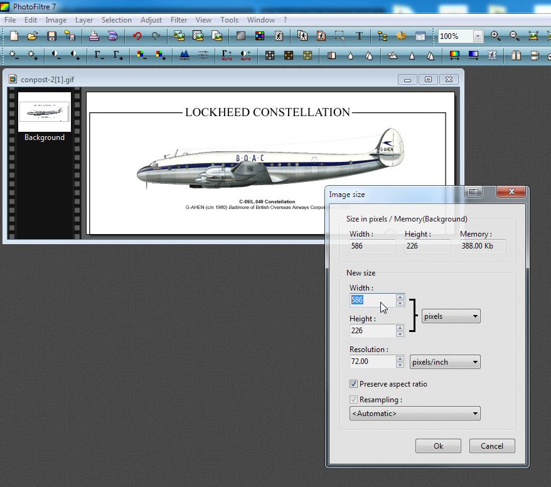
Task: Click the fit image to window icon
Action: click(x=533, y=36)
